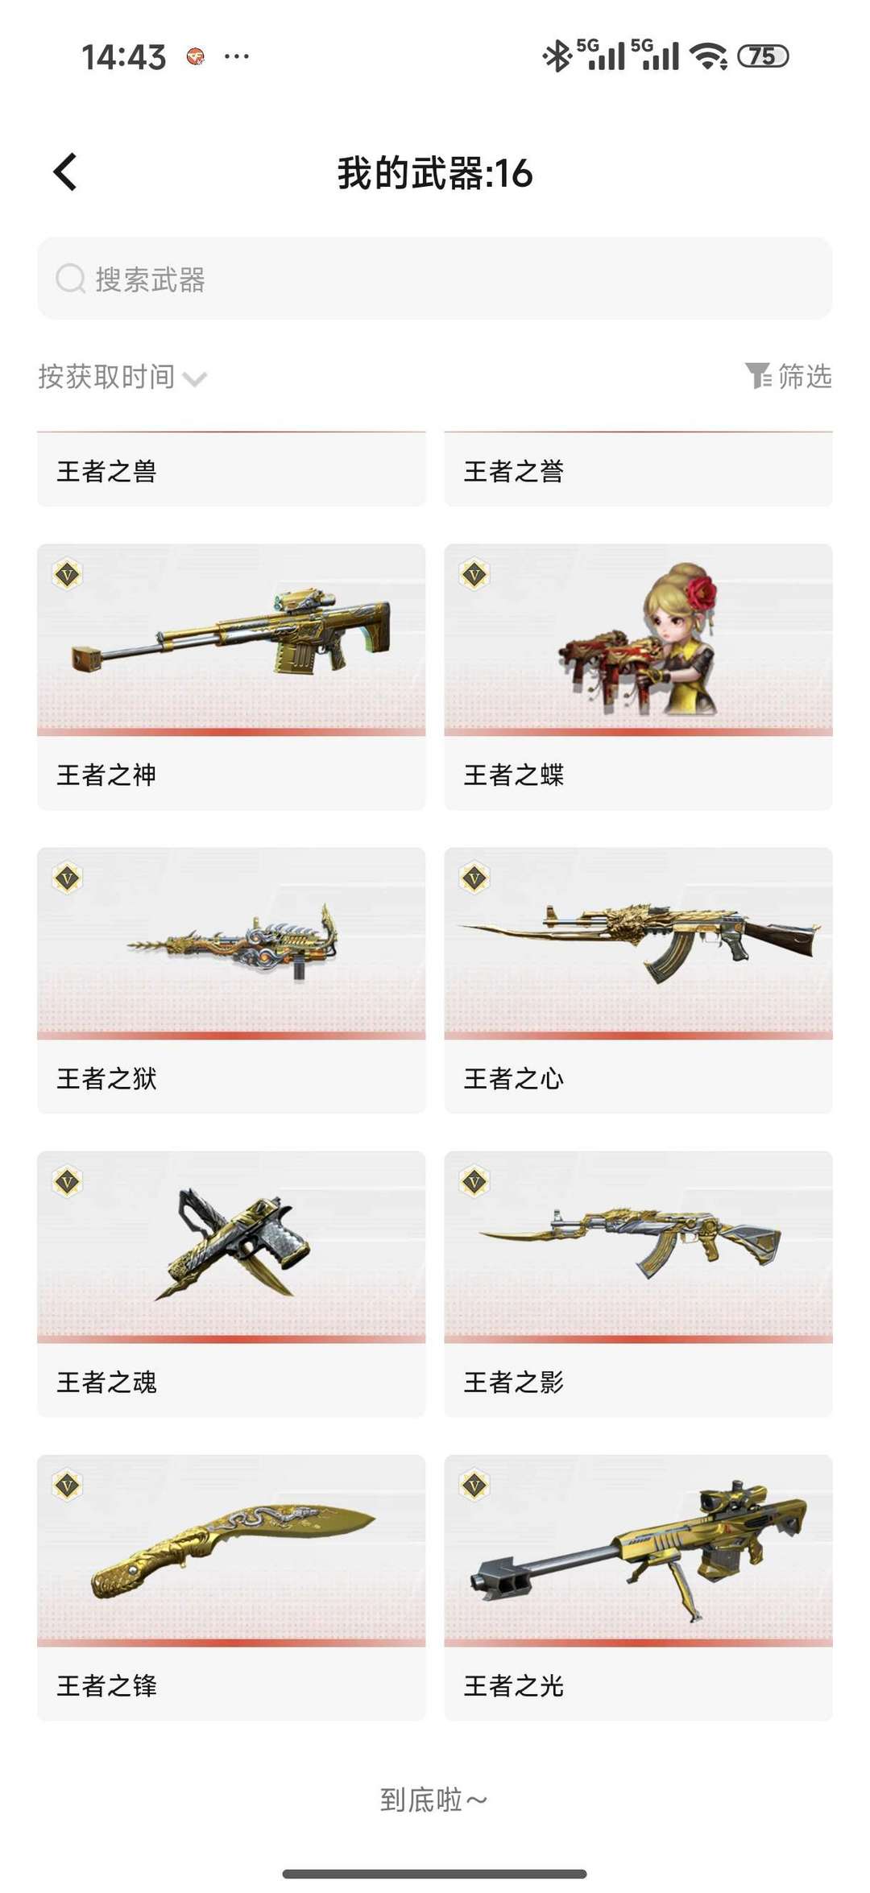The image size is (870, 1893).
Task: Go back using the left arrow
Action: pos(65,172)
